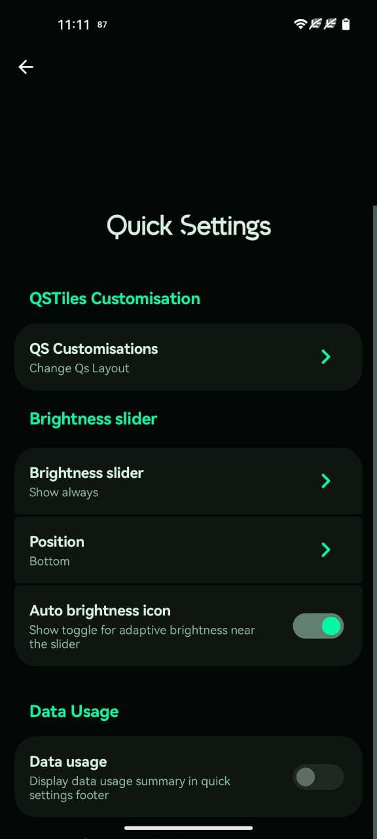Disable the Auto brightness icon toggle
377x839 pixels.
click(x=318, y=626)
